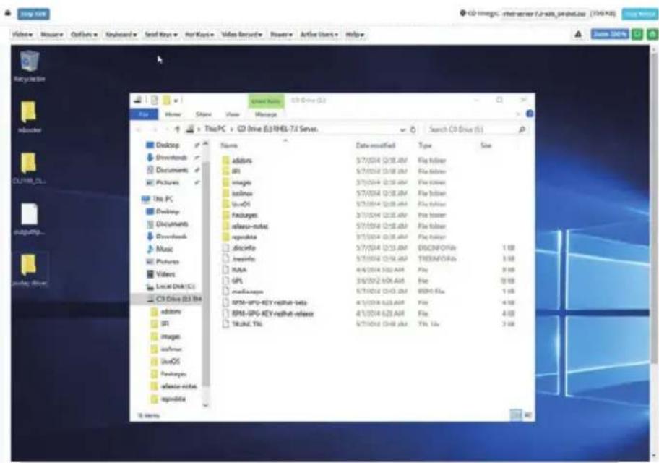
Task: Expand the address bar history dropdown chevron
Action: (402, 129)
